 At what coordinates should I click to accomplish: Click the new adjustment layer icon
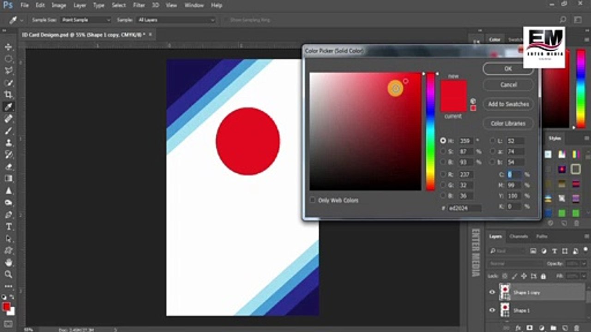[x=542, y=328]
